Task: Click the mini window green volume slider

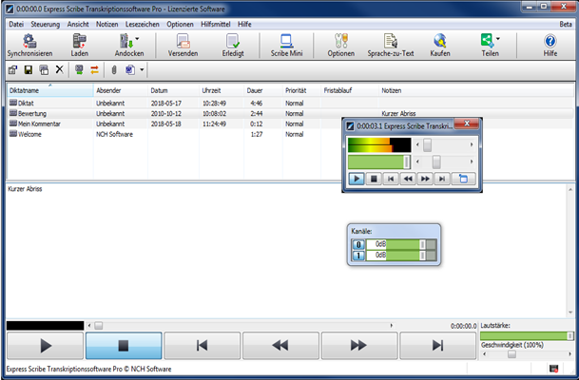Action: [379, 161]
